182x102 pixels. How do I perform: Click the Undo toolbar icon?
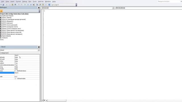click(19, 5)
